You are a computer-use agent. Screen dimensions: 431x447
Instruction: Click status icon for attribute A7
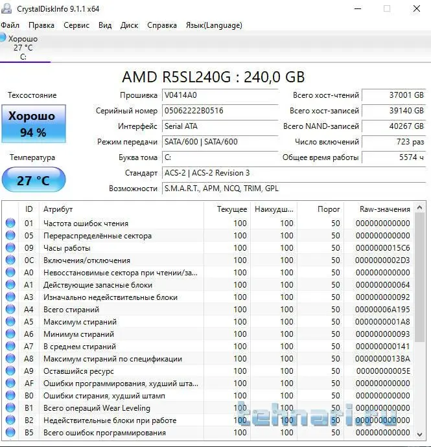pos(10,346)
